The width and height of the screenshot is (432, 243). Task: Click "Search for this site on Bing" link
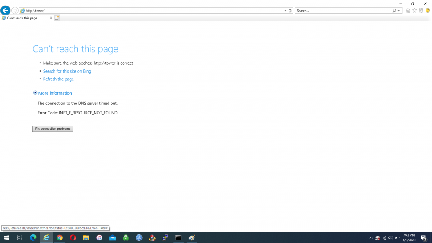point(67,71)
